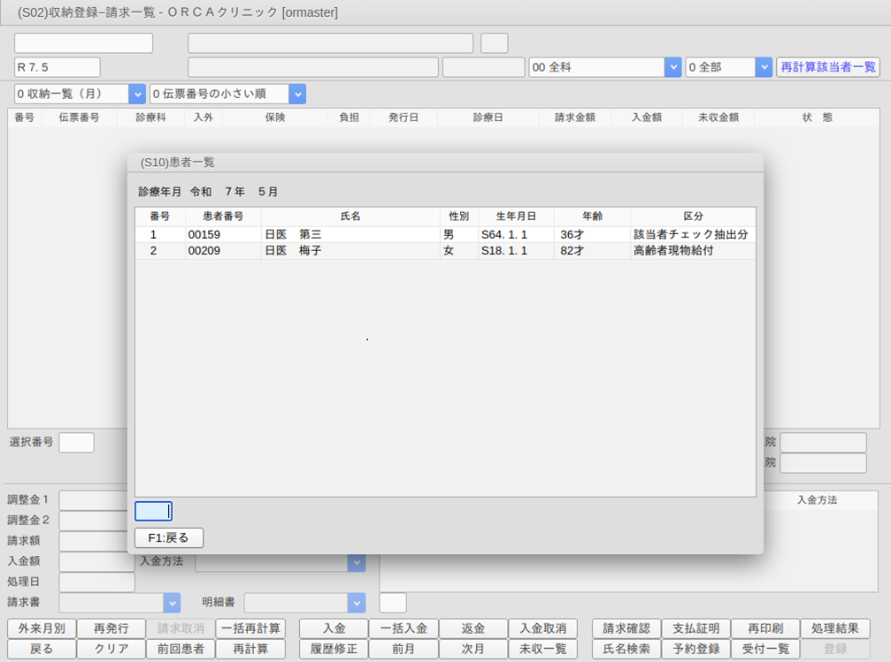
Task: Click the 入金取消 button
Action: 542,628
